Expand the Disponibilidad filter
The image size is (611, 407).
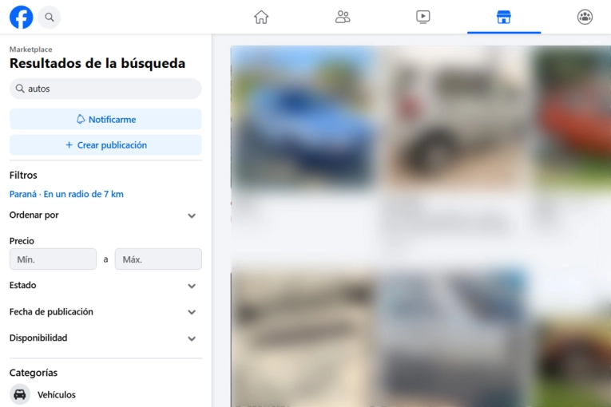coord(103,338)
